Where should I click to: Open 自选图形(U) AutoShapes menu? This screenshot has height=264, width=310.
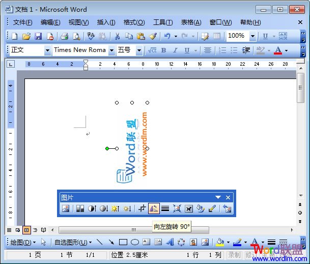pos(73,242)
